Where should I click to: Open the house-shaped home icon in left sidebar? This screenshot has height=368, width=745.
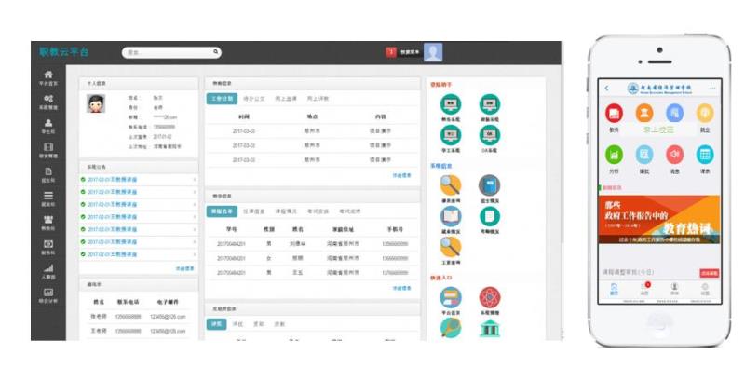pyautogui.click(x=48, y=75)
